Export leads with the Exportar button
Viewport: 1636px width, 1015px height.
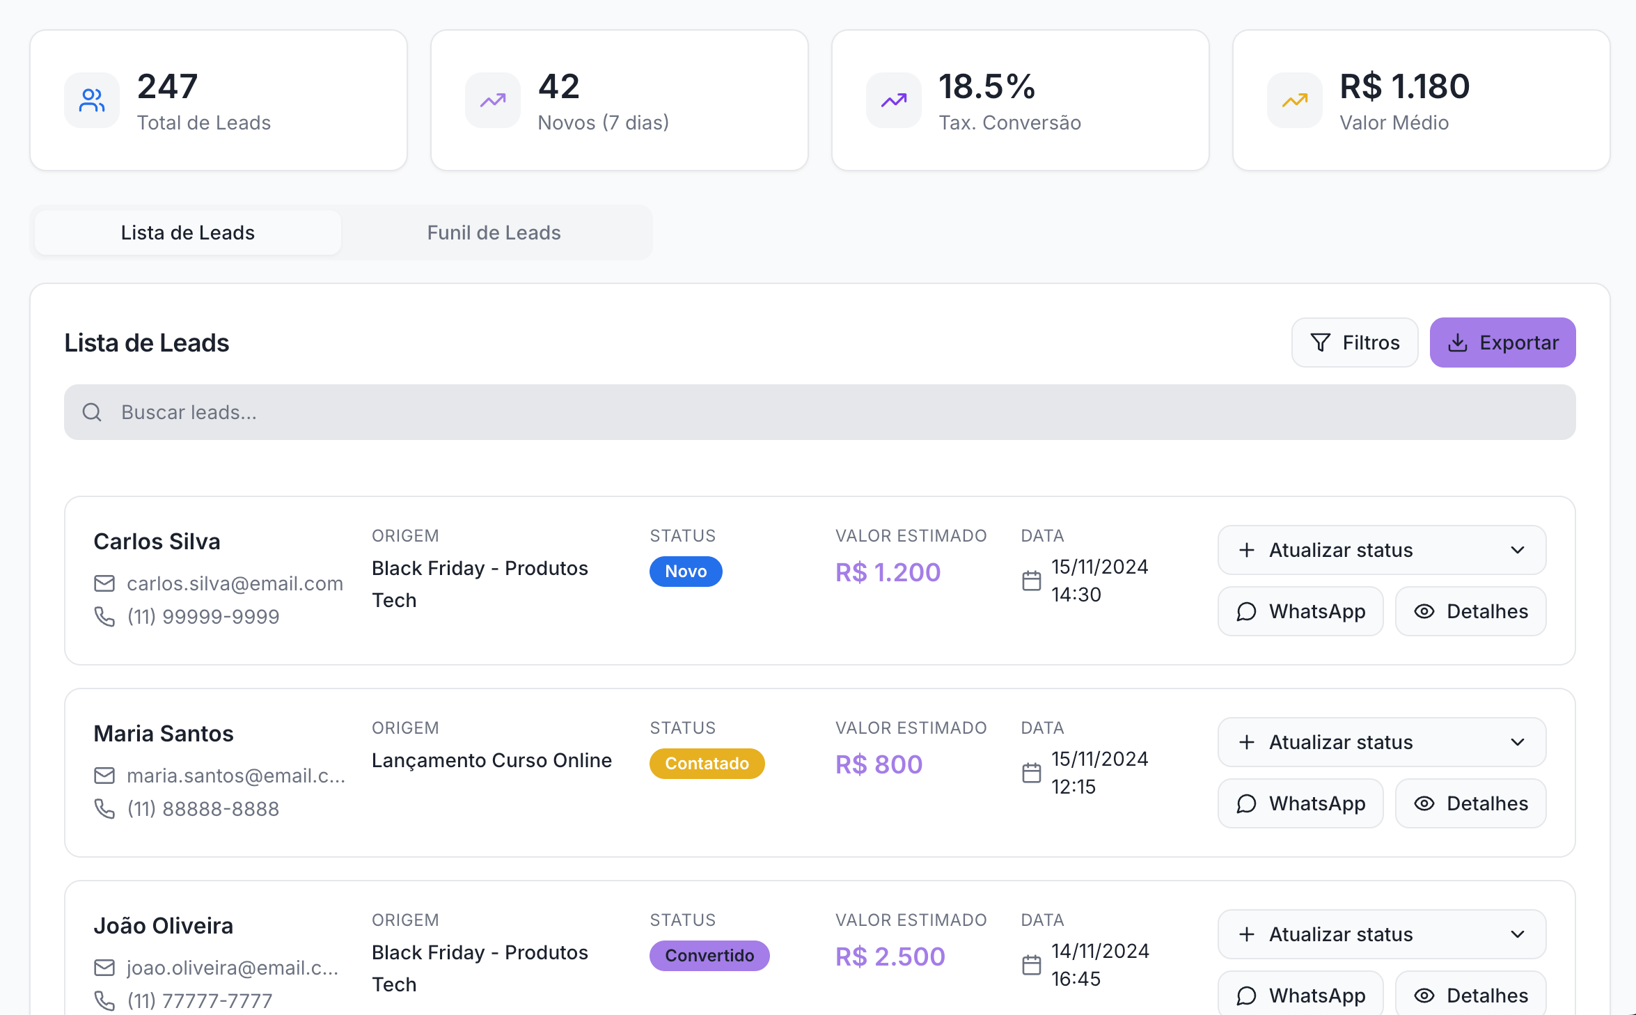pyautogui.click(x=1502, y=343)
